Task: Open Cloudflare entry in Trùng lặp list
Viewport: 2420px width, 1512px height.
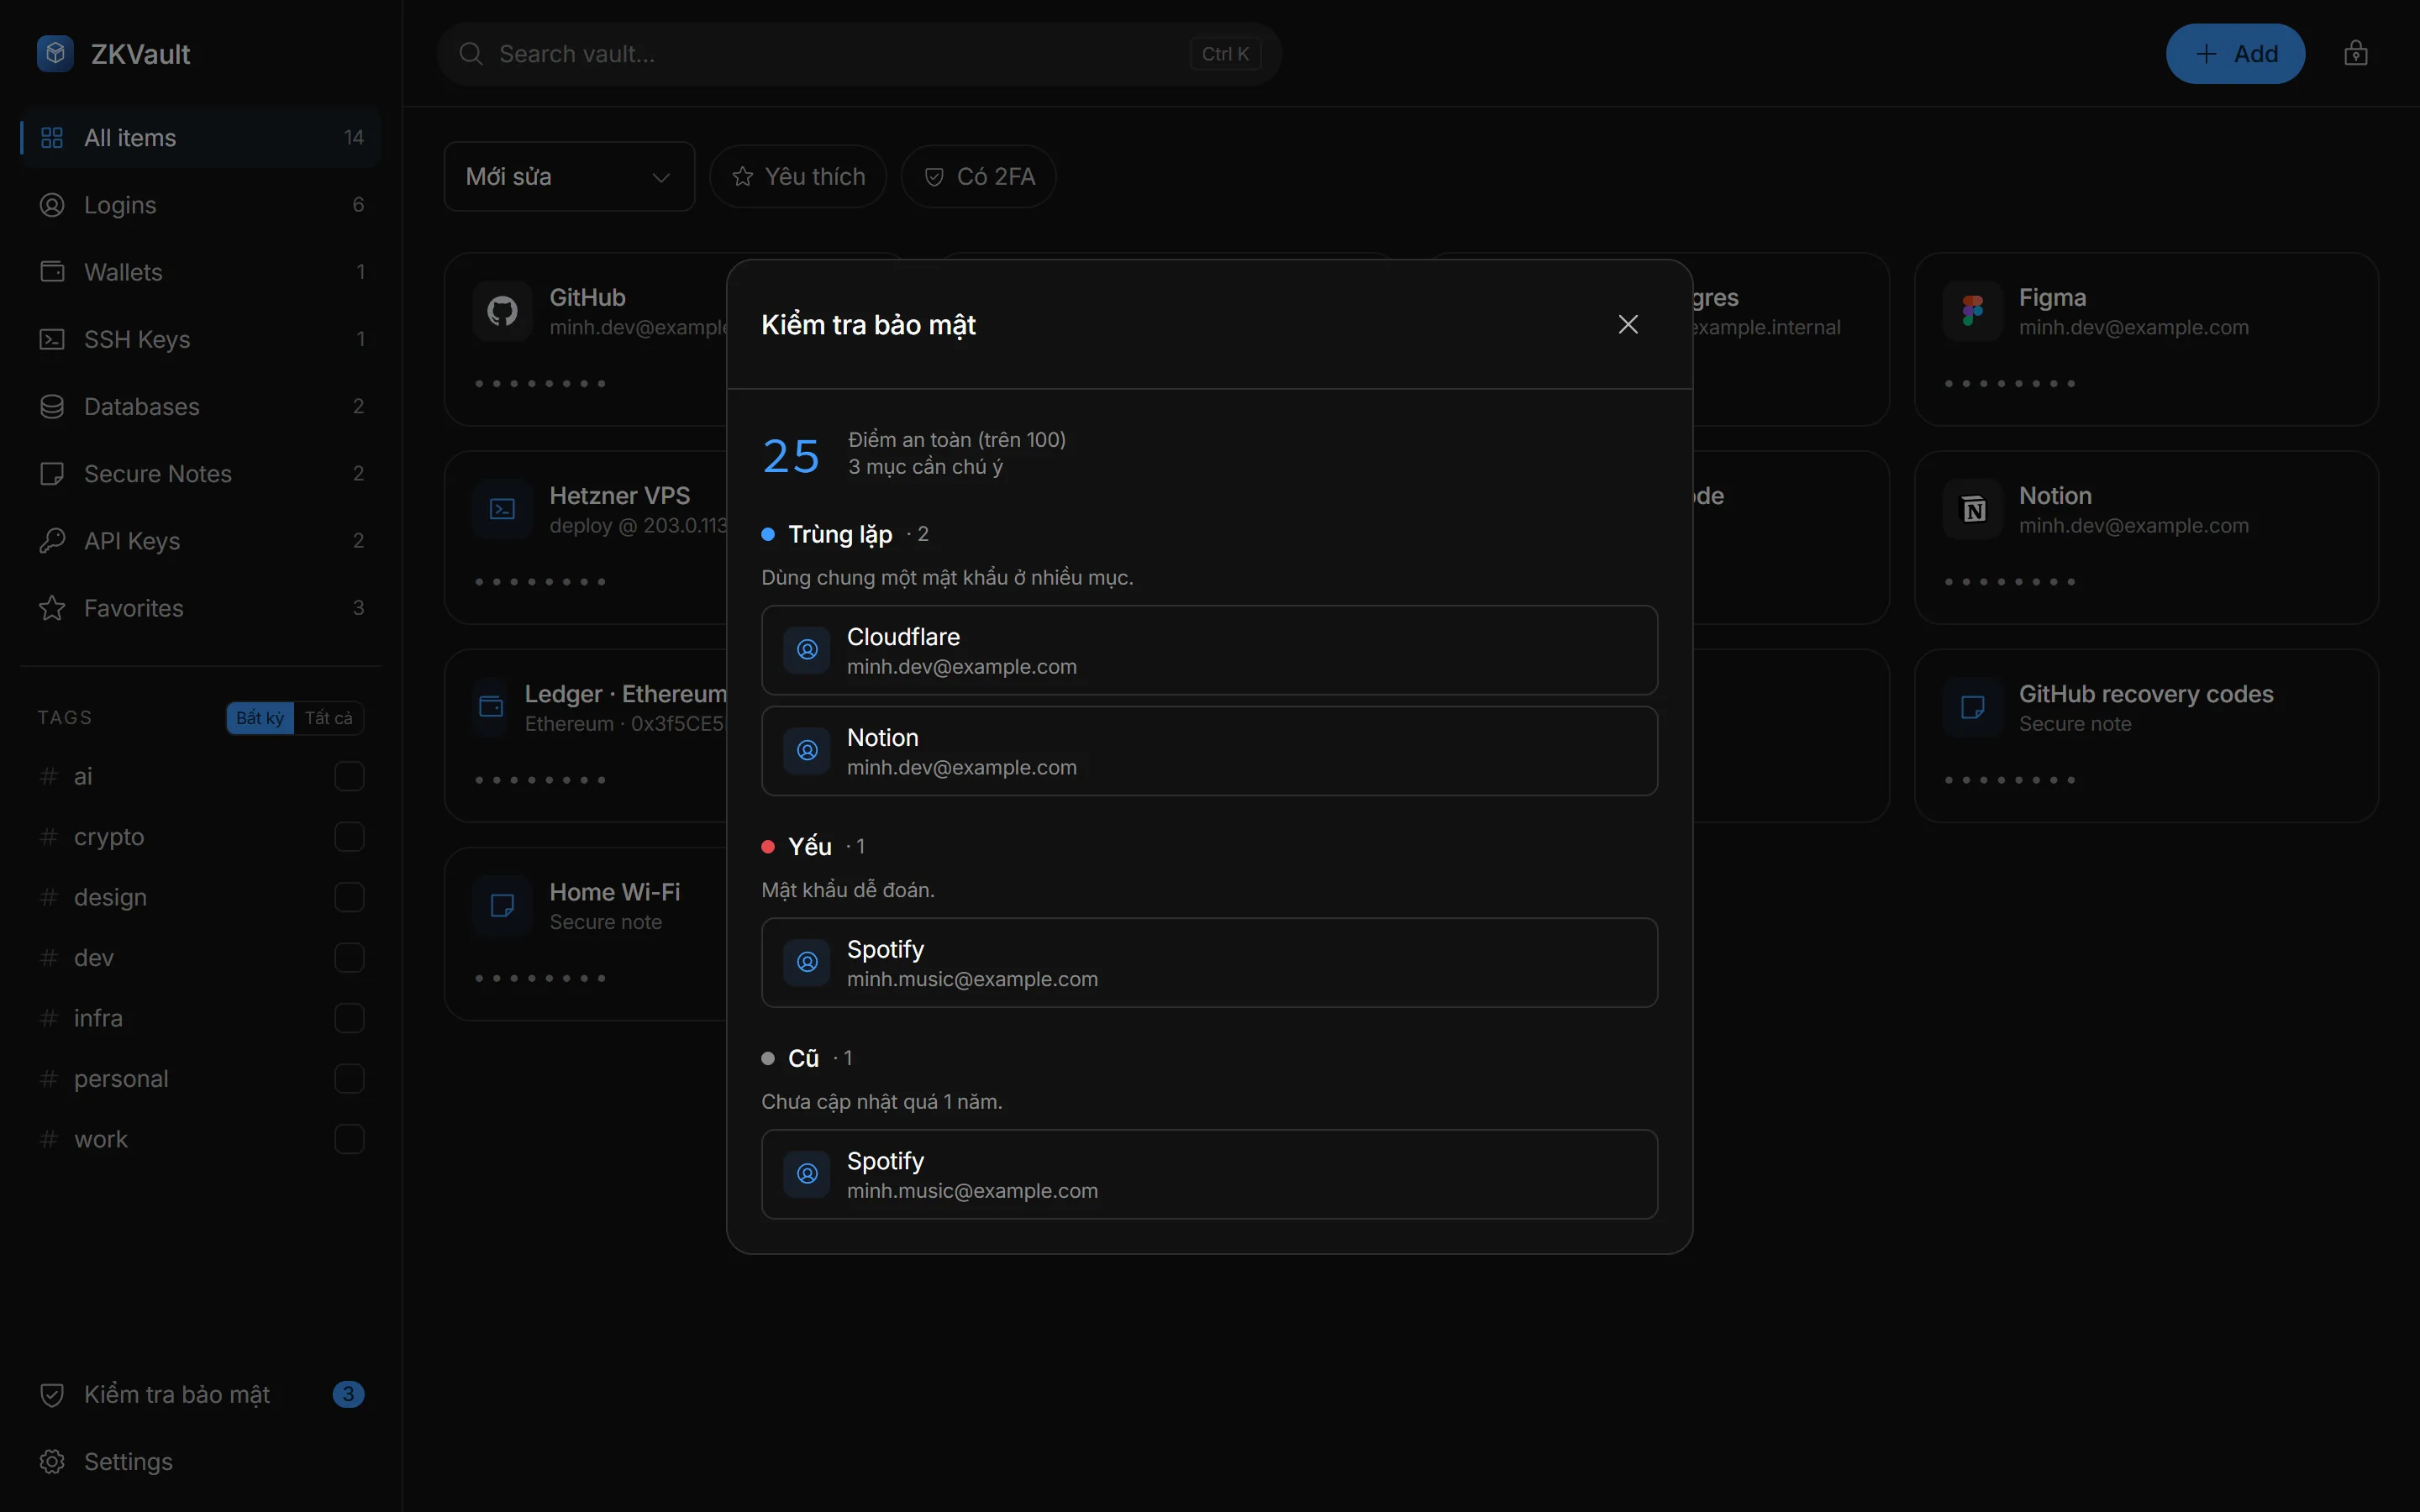Action: coord(1209,650)
